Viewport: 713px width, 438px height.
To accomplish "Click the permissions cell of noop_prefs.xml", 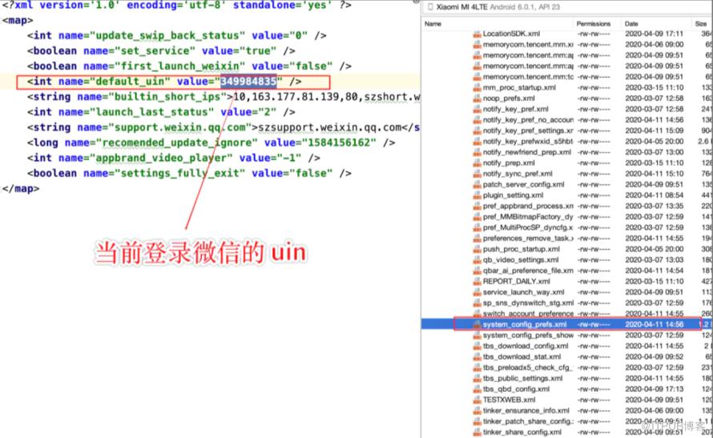I will coord(594,98).
